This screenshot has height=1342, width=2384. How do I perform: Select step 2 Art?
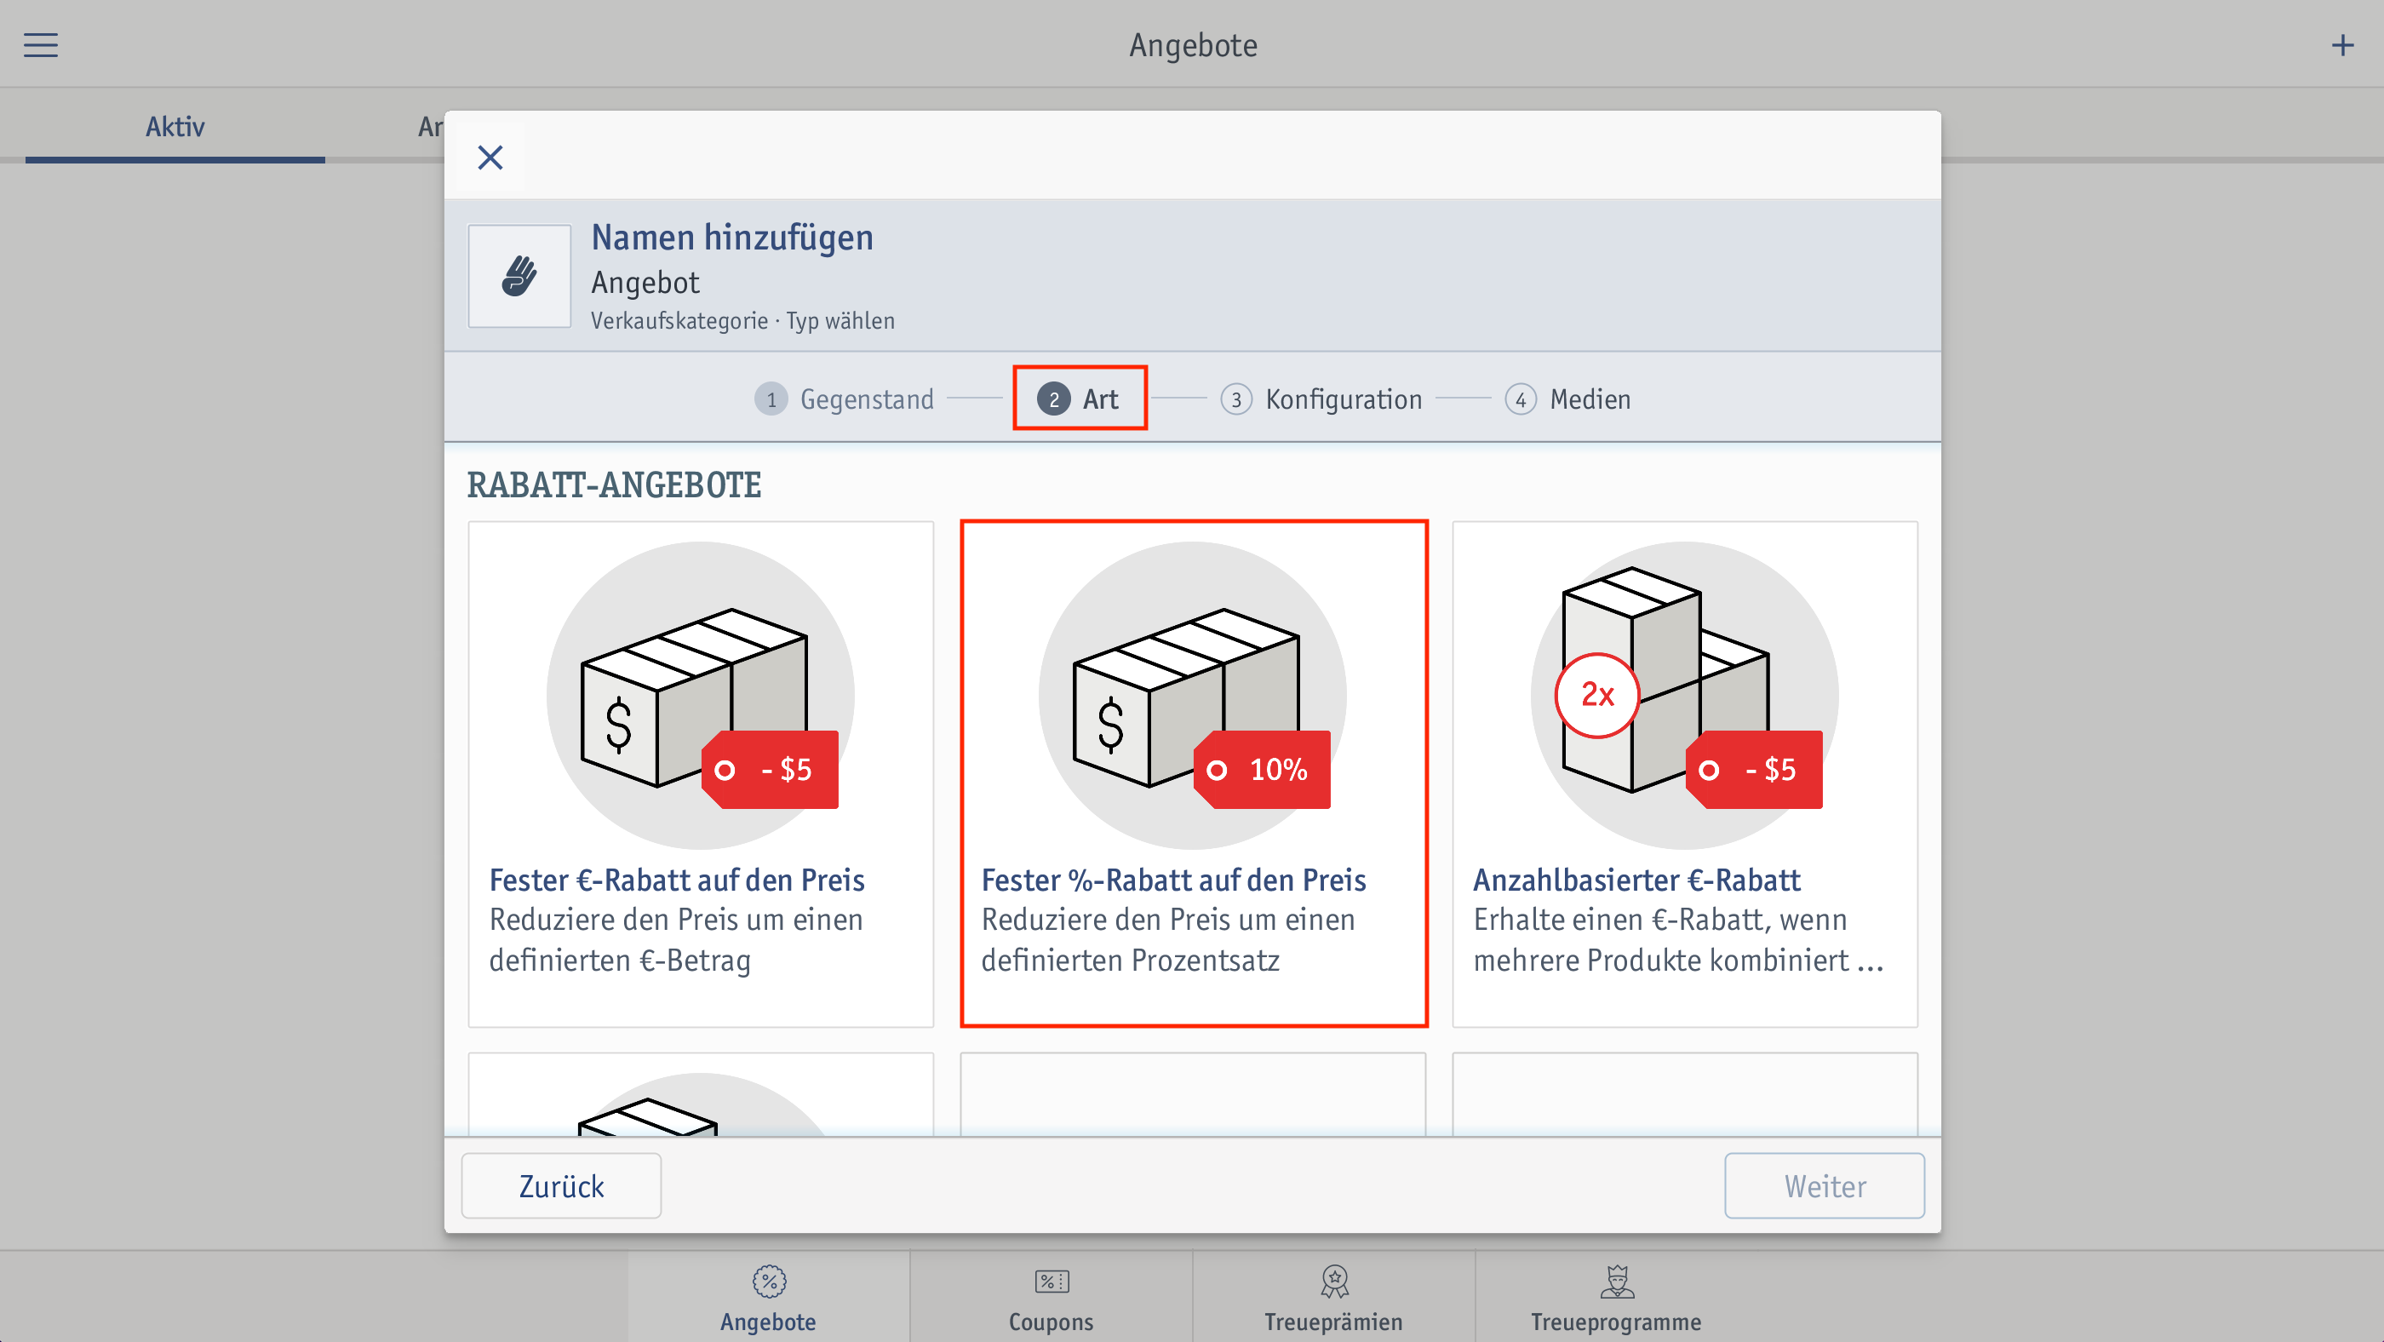click(x=1079, y=399)
